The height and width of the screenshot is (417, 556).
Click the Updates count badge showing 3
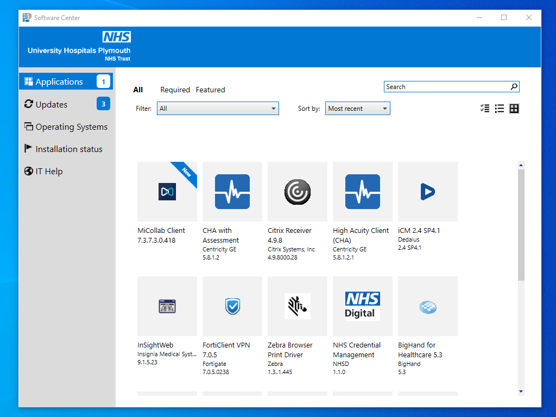[103, 104]
